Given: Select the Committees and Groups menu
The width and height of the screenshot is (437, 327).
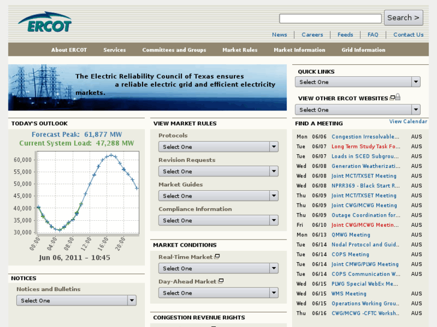Looking at the screenshot, I should pyautogui.click(x=174, y=50).
